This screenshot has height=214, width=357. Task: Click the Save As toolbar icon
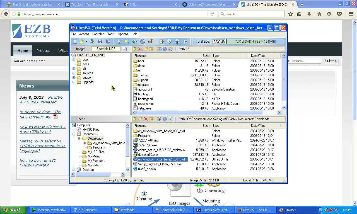coord(108,42)
